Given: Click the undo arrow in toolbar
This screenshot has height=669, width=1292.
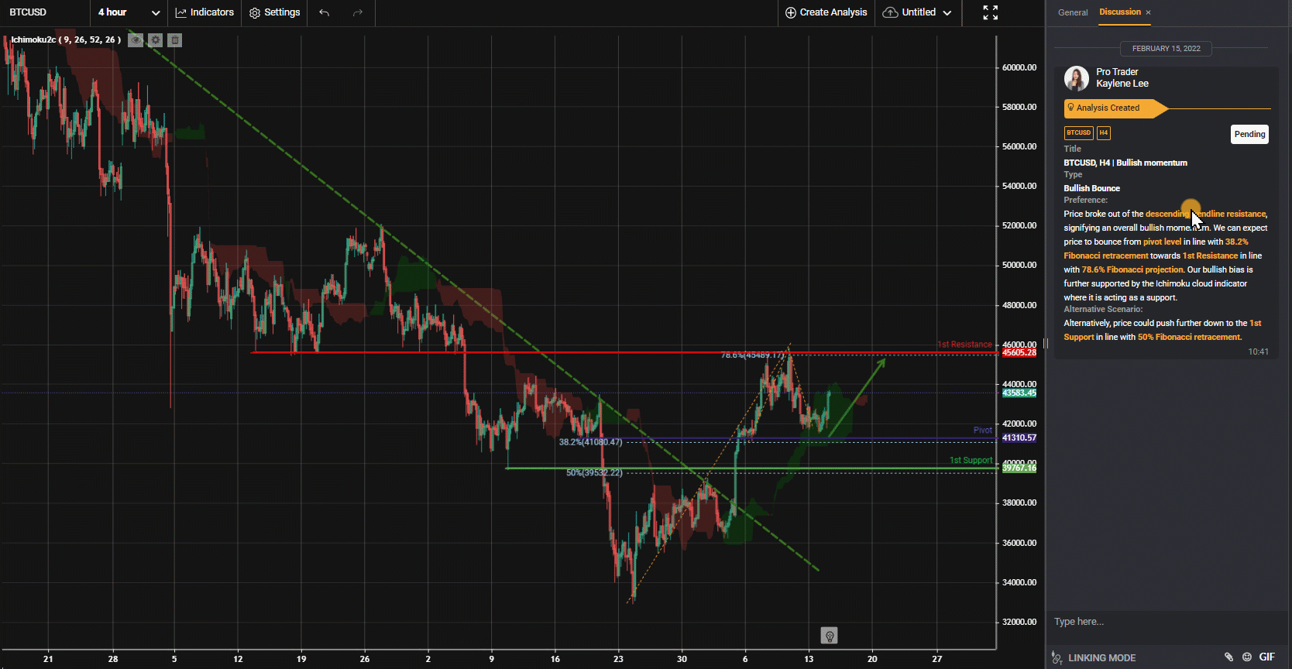Looking at the screenshot, I should (x=325, y=12).
